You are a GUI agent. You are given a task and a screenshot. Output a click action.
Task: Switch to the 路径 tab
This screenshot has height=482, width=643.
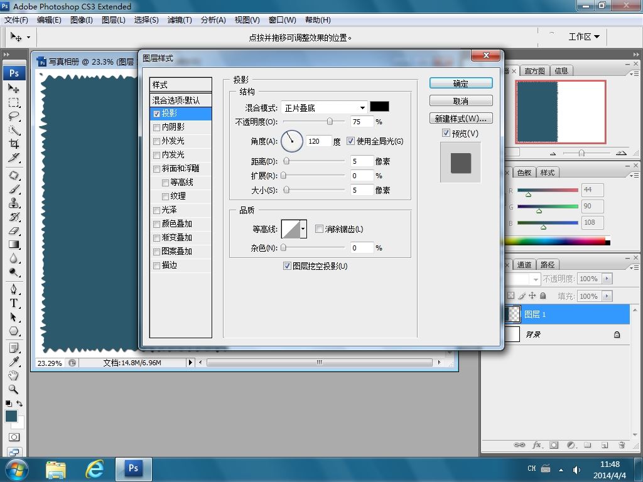pos(548,265)
